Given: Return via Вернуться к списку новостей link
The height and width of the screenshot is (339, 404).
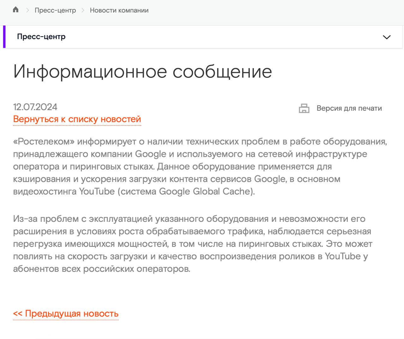Looking at the screenshot, I should (77, 119).
